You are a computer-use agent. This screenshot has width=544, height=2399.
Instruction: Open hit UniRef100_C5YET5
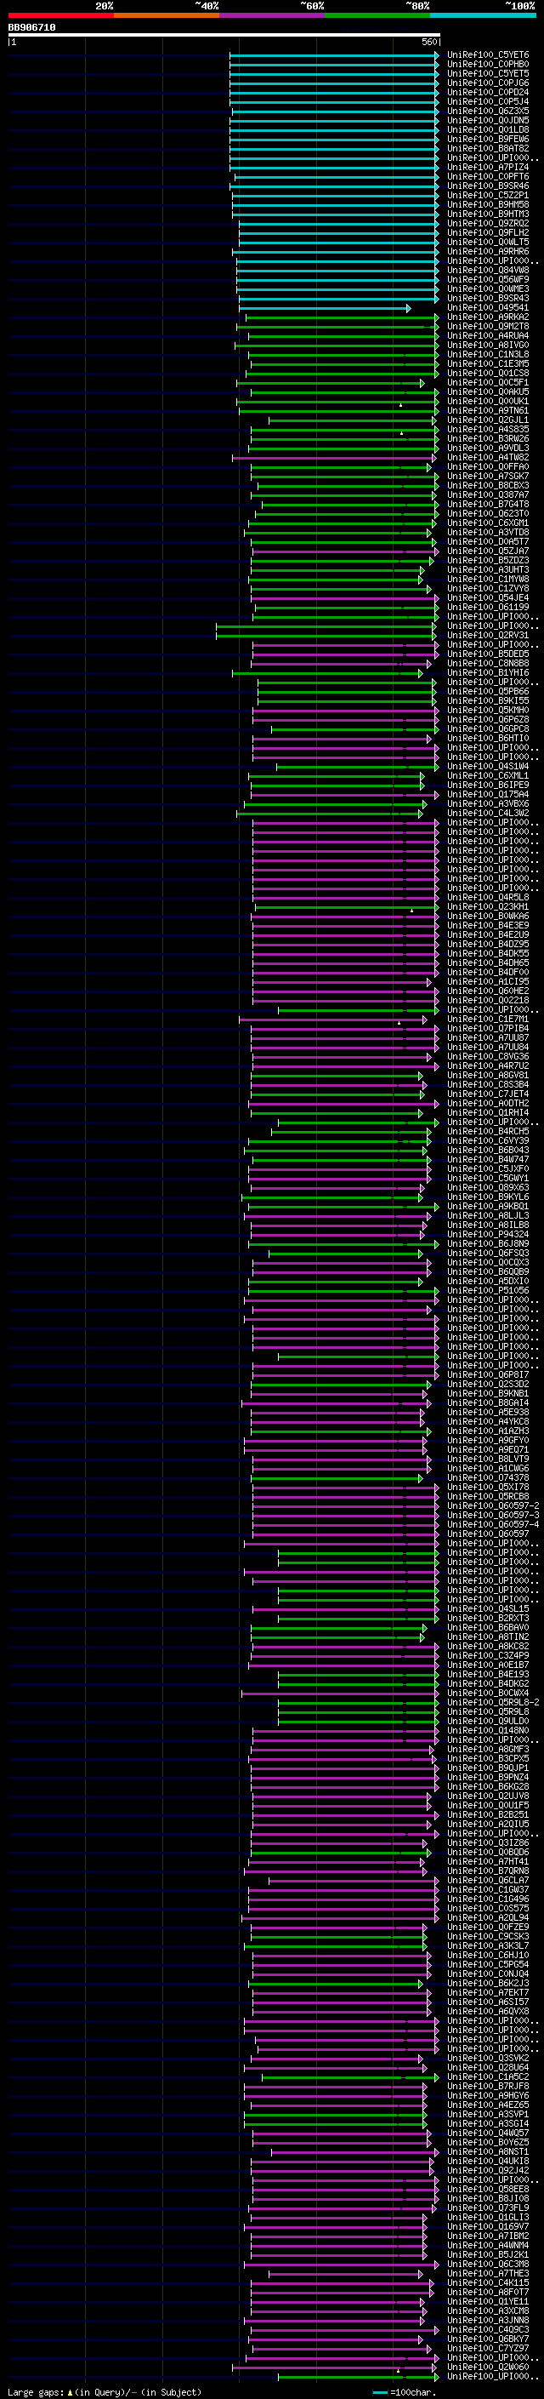pos(488,73)
